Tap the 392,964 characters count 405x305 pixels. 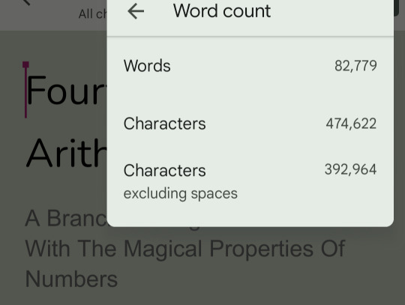point(350,169)
